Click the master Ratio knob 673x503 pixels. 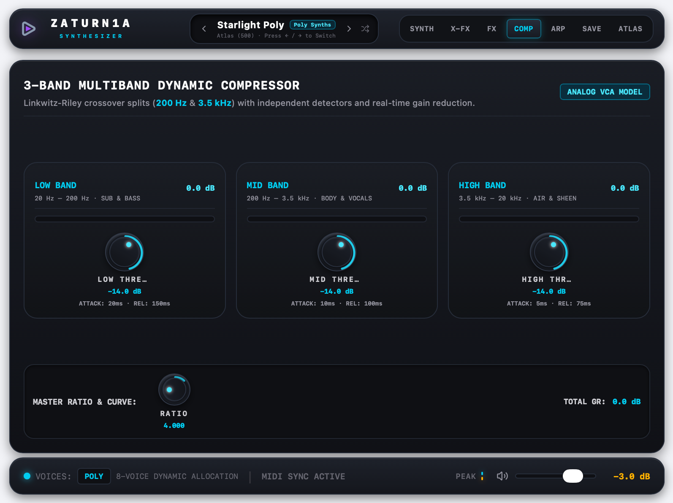pos(174,389)
